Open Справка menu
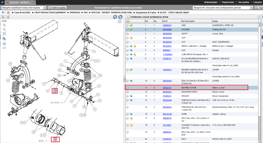 (257, 2)
